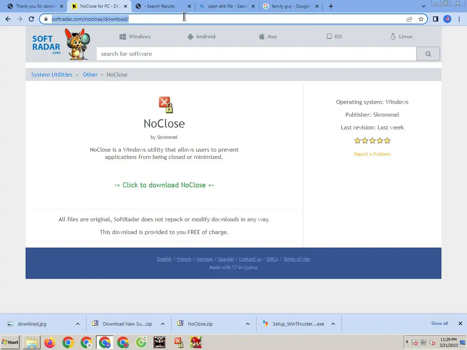Open the first Chrome taskbar icon

(x=68, y=342)
